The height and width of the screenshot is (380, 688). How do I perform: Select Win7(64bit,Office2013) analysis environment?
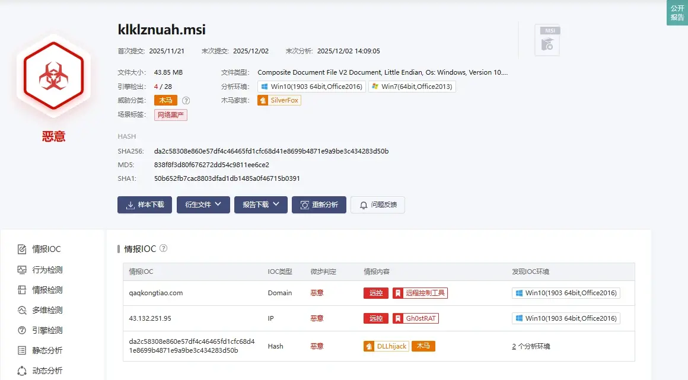coord(412,87)
